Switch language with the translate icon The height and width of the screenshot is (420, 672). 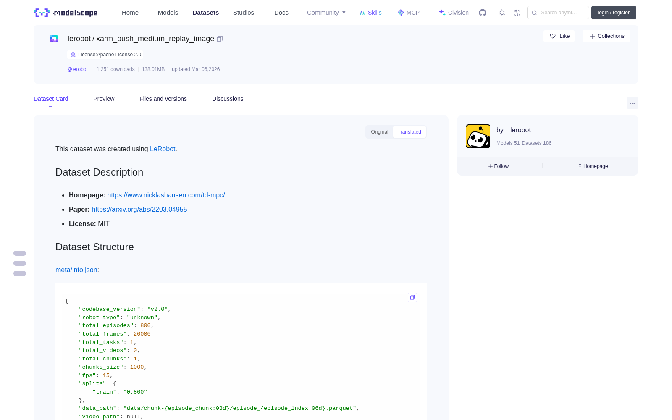click(x=517, y=13)
